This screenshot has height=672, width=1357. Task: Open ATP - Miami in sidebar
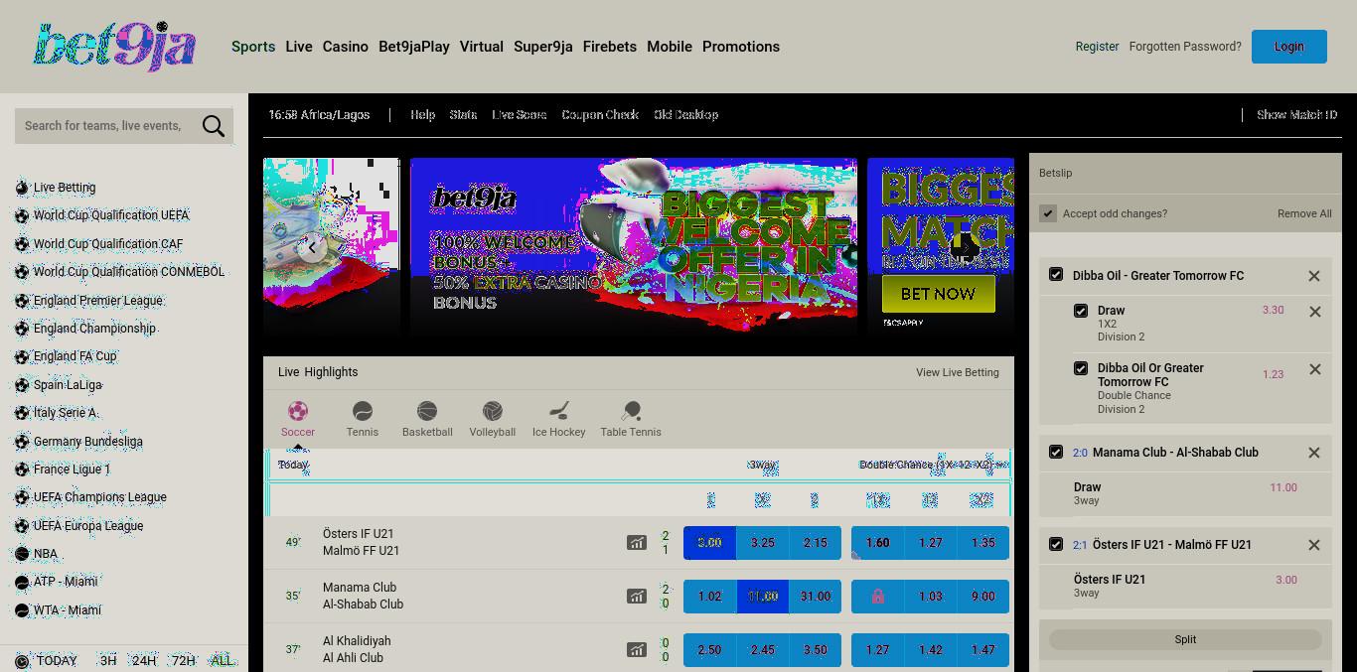66,582
